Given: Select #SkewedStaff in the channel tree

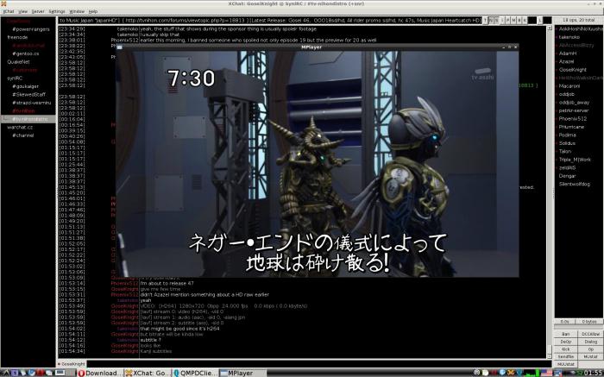Looking at the screenshot, I should click(28, 94).
